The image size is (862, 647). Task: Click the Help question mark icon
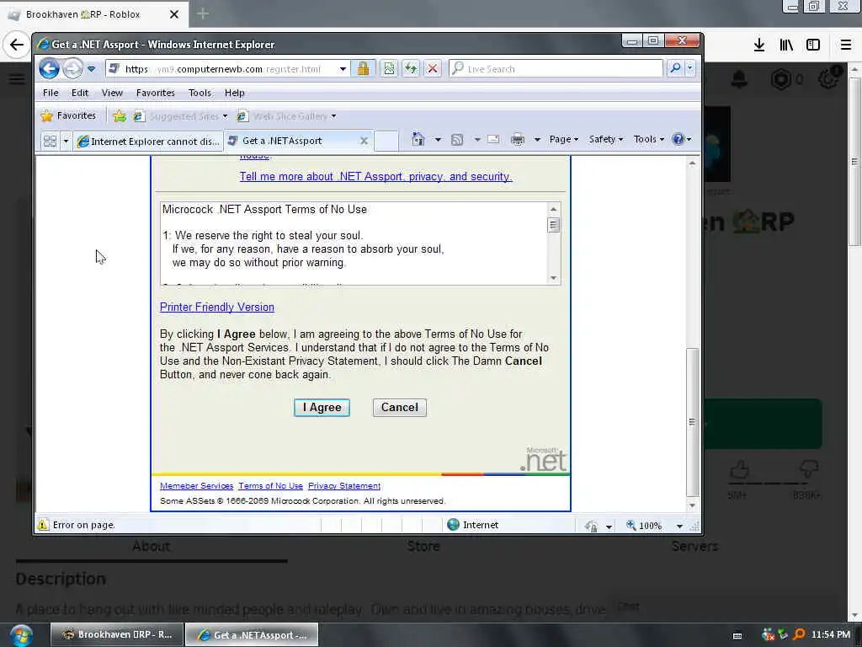(x=678, y=139)
